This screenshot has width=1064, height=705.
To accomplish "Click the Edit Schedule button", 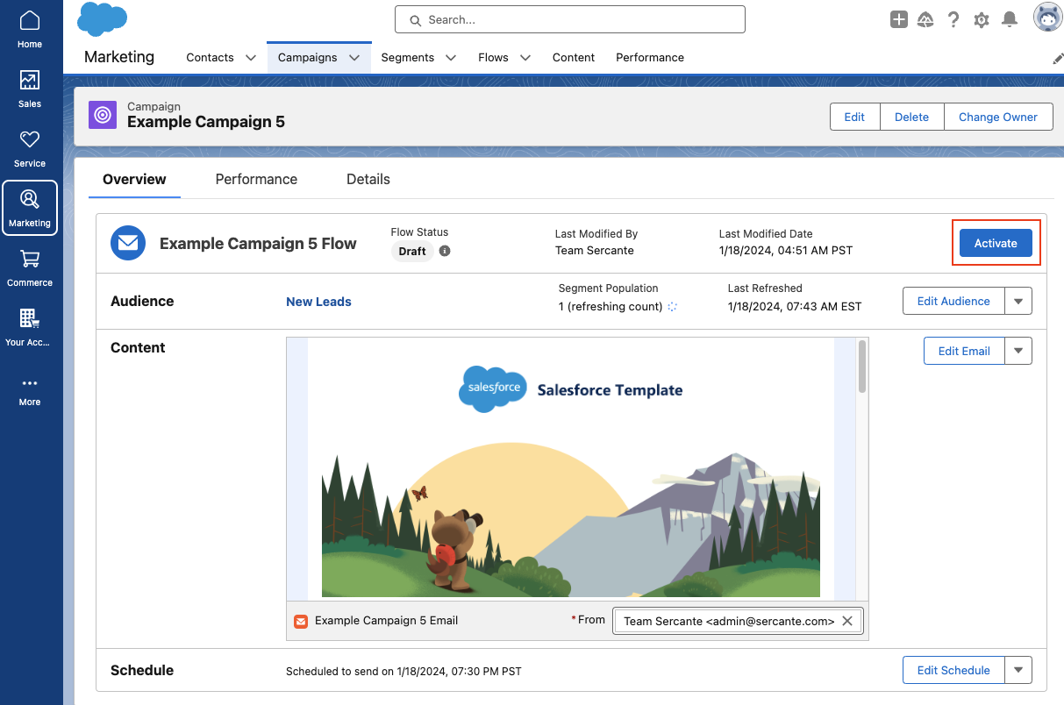I will coord(953,670).
